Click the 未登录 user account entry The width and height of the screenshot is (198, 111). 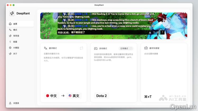[x=16, y=103]
